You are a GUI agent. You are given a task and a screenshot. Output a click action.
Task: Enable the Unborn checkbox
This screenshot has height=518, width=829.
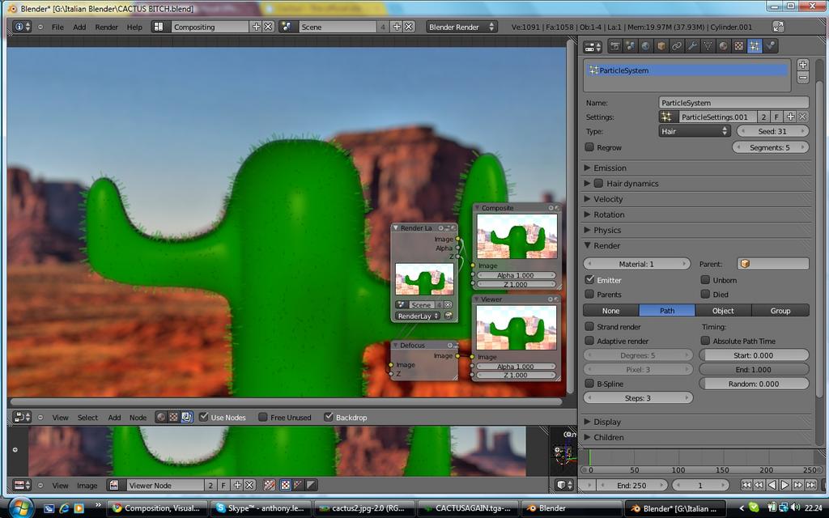(x=705, y=279)
